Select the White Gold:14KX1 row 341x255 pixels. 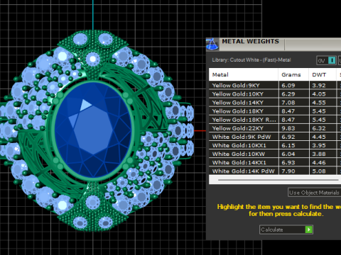click(x=275, y=162)
